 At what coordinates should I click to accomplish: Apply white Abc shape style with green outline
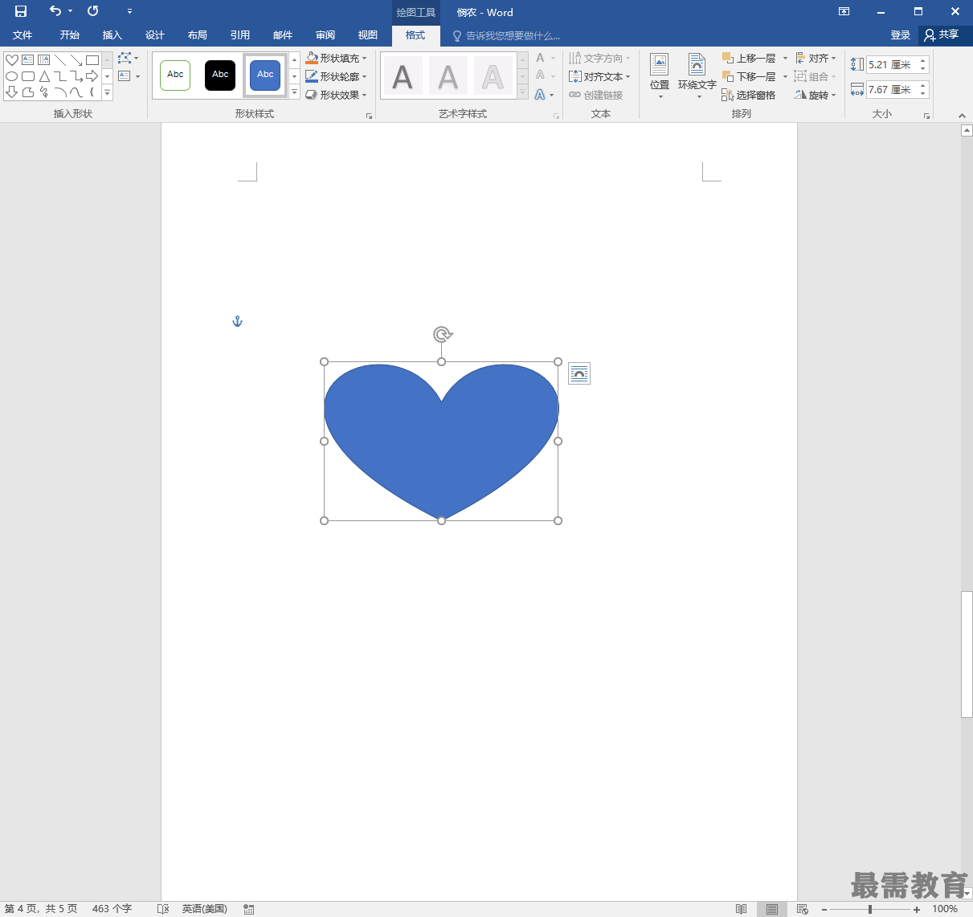click(175, 75)
